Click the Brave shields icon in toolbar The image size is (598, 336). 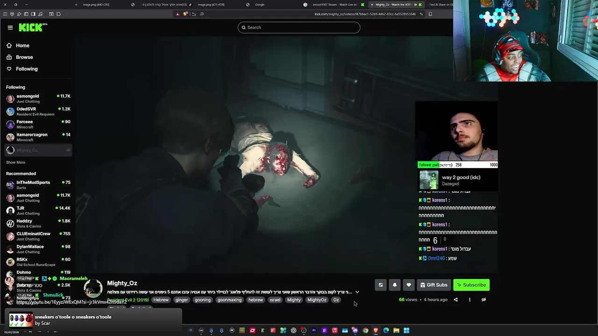pyautogui.click(x=185, y=14)
